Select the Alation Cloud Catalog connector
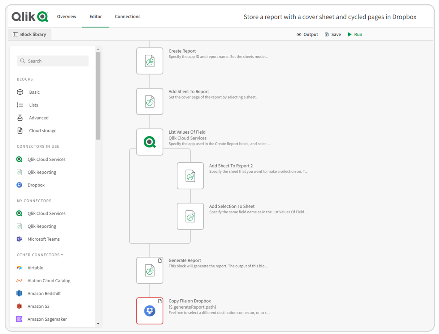 click(x=43, y=281)
